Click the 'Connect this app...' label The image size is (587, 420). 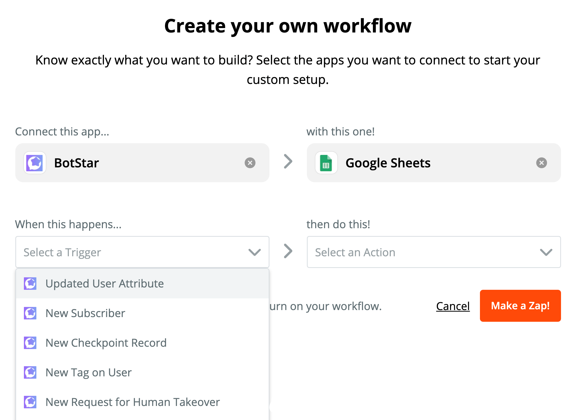tap(62, 132)
